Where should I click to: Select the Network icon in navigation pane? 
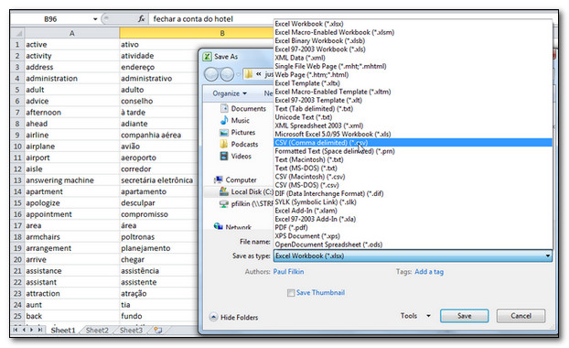218,226
